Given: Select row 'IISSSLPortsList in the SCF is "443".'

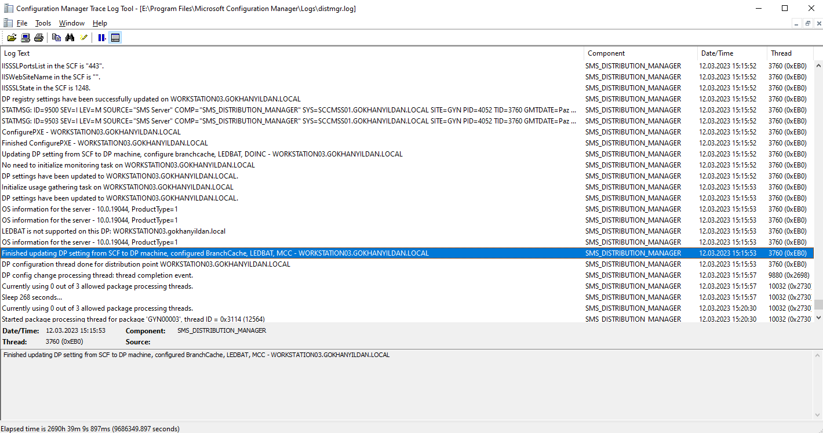Looking at the screenshot, I should (x=407, y=66).
